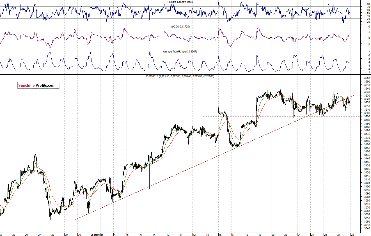Click the 17 date label on time axis
371x236 pixels.
[x=233, y=234]
